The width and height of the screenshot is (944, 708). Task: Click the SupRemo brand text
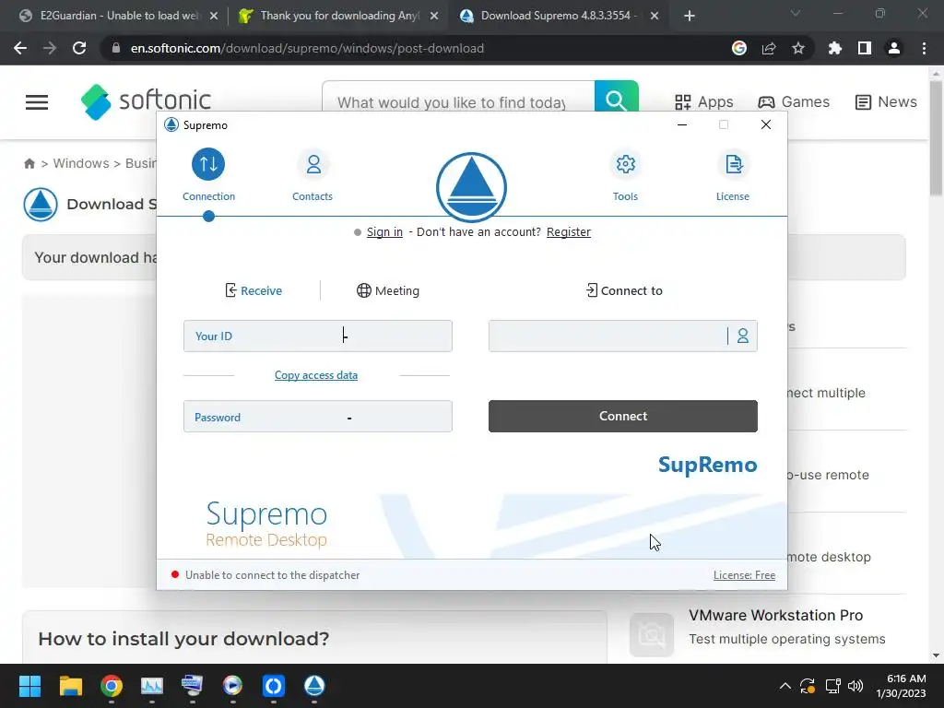[707, 465]
